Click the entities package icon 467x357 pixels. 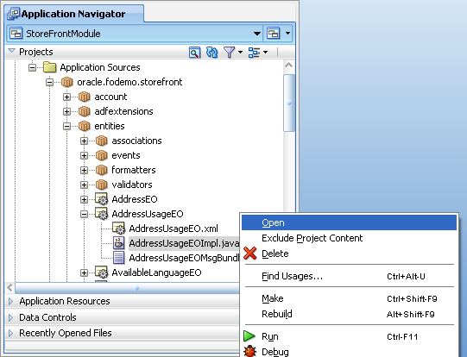pyautogui.click(x=85, y=126)
